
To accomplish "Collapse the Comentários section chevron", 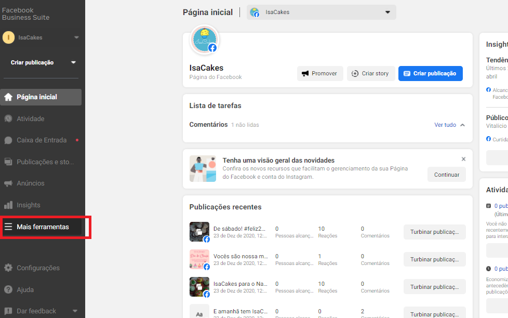I will point(463,125).
